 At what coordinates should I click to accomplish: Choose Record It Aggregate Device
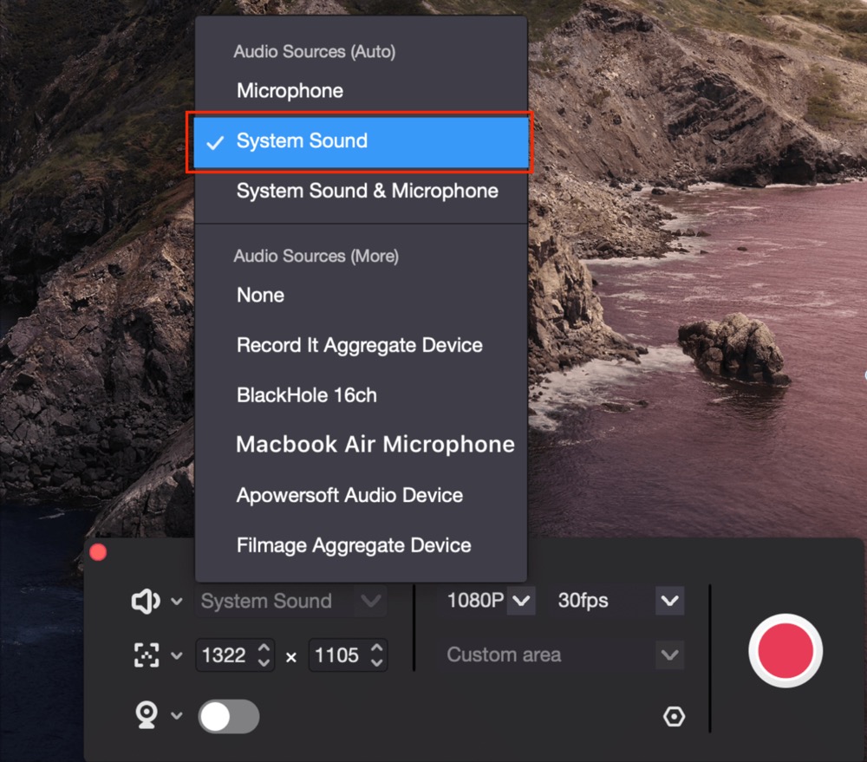[x=361, y=346]
